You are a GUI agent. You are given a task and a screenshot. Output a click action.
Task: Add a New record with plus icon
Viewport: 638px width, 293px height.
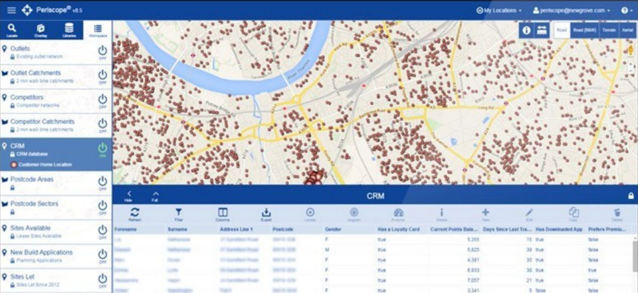(485, 213)
